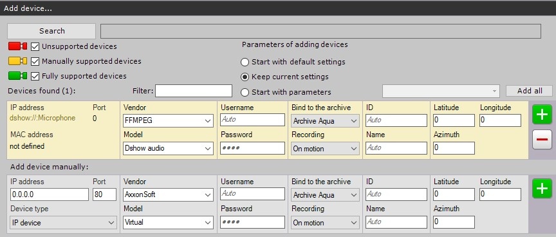The width and height of the screenshot is (556, 237).
Task: Open Recording On motion dropdown for manual device
Action: click(325, 222)
